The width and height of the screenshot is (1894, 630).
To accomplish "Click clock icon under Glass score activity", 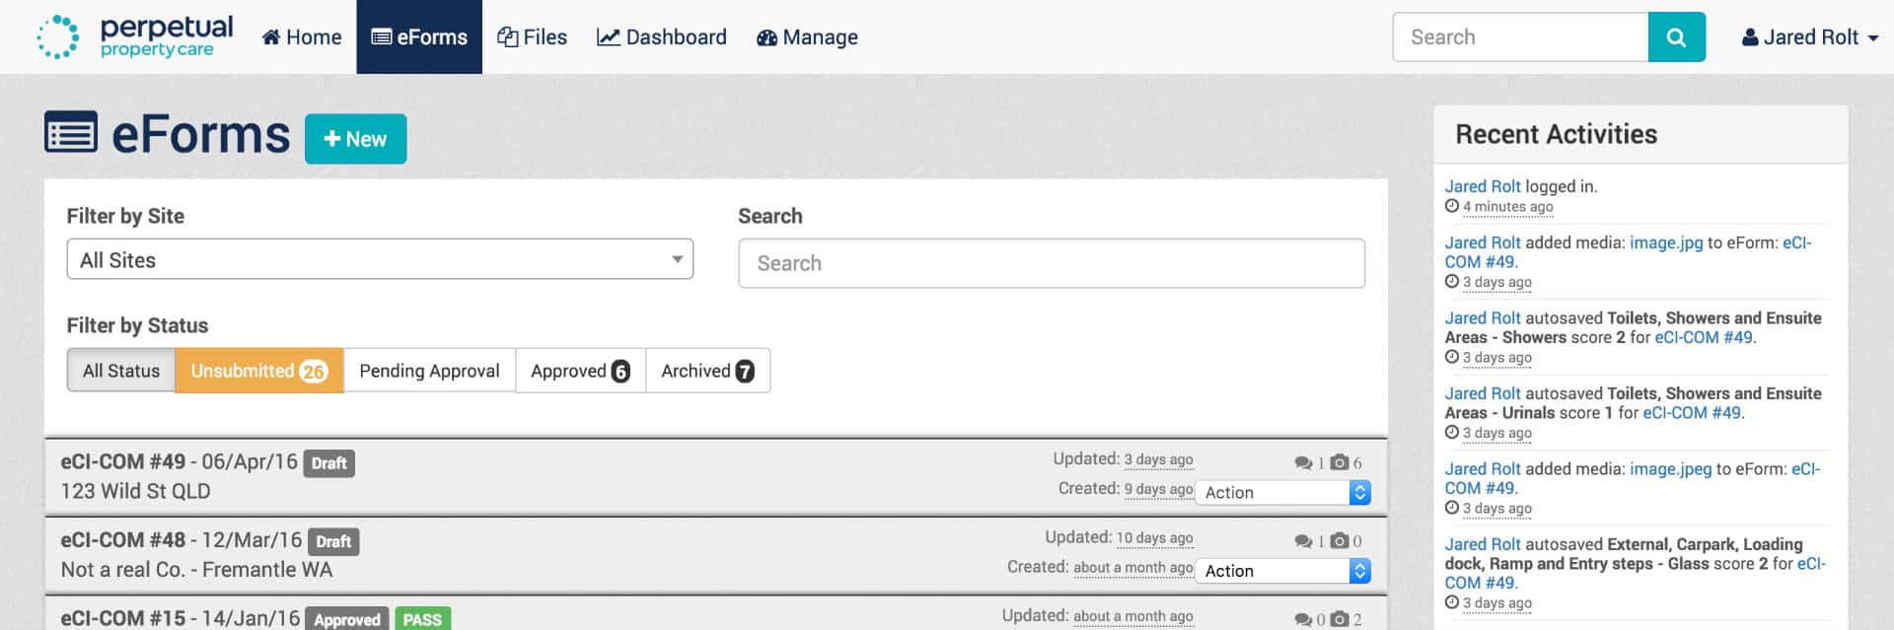I will pos(1452,602).
